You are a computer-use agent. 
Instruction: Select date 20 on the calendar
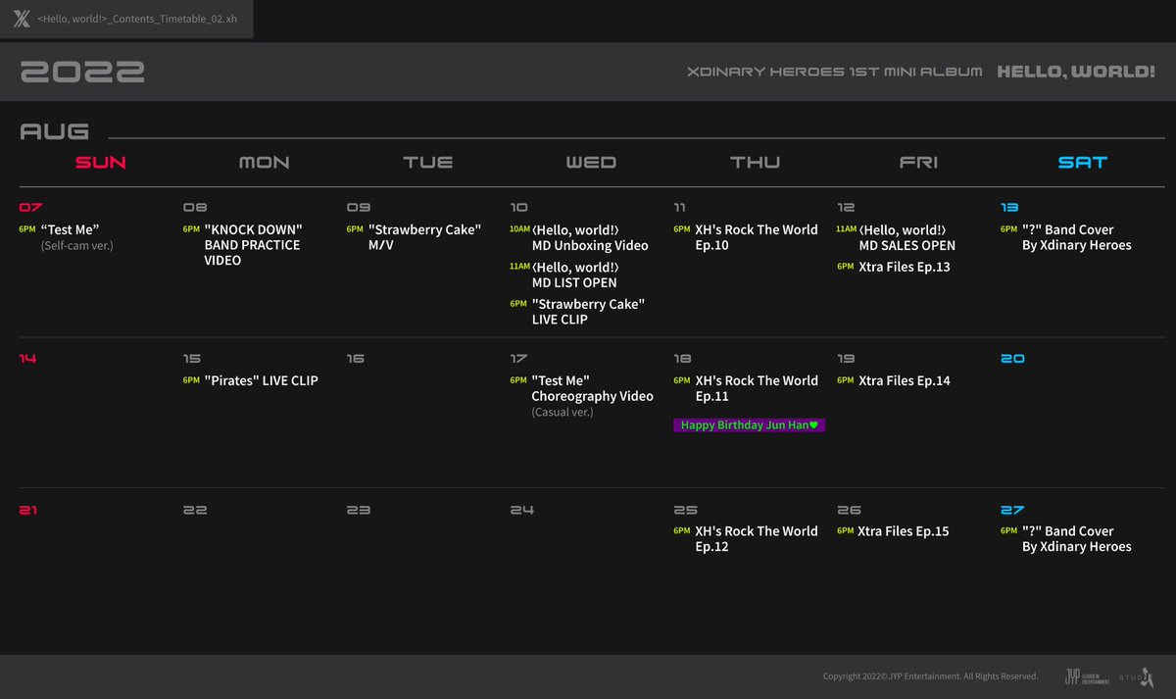1013,359
